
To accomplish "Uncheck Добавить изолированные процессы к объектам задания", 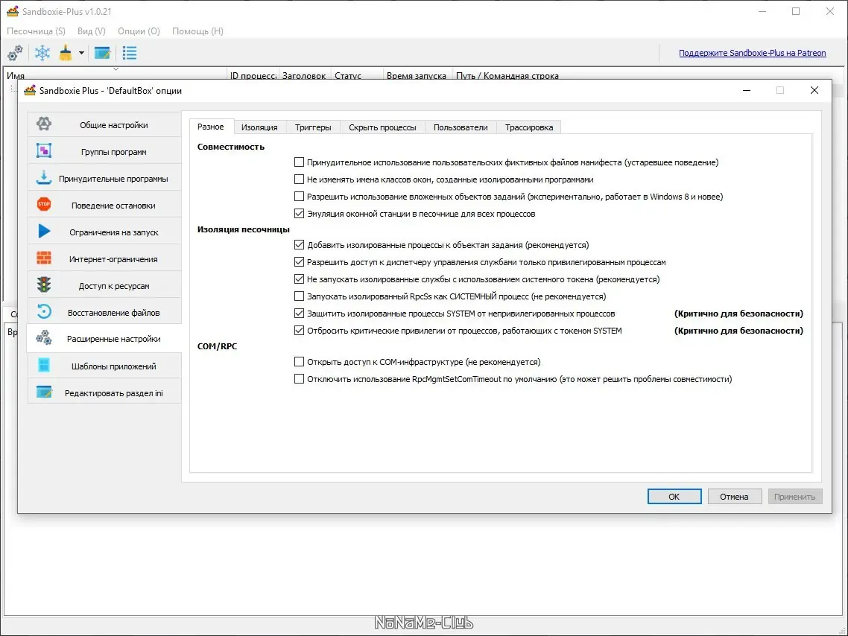I will [x=299, y=245].
